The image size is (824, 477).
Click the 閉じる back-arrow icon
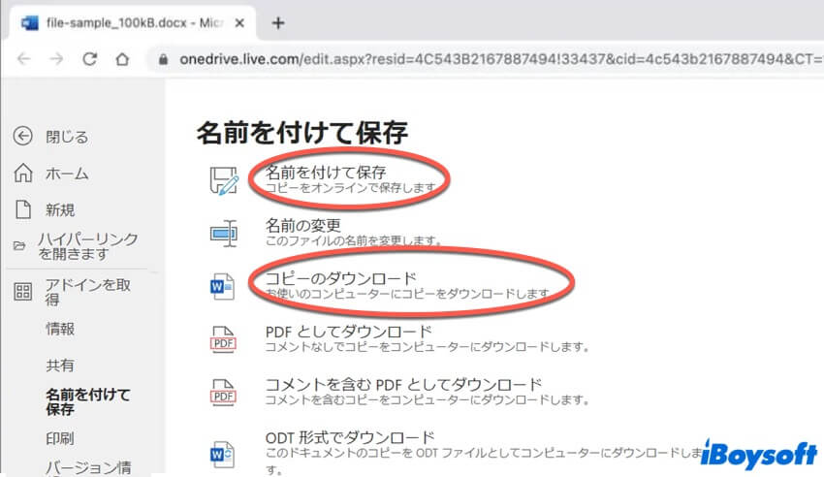pyautogui.click(x=22, y=137)
